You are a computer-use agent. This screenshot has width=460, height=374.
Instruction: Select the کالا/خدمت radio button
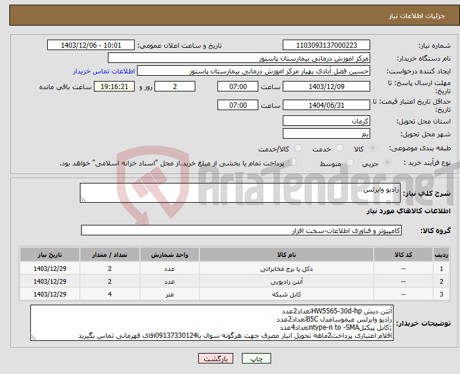(298, 148)
